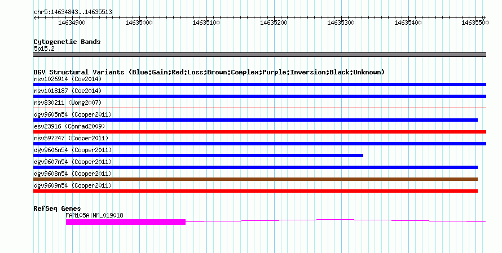The width and height of the screenshot is (502, 253).
Task: Click ruler position 14634900
Action: pos(72,23)
